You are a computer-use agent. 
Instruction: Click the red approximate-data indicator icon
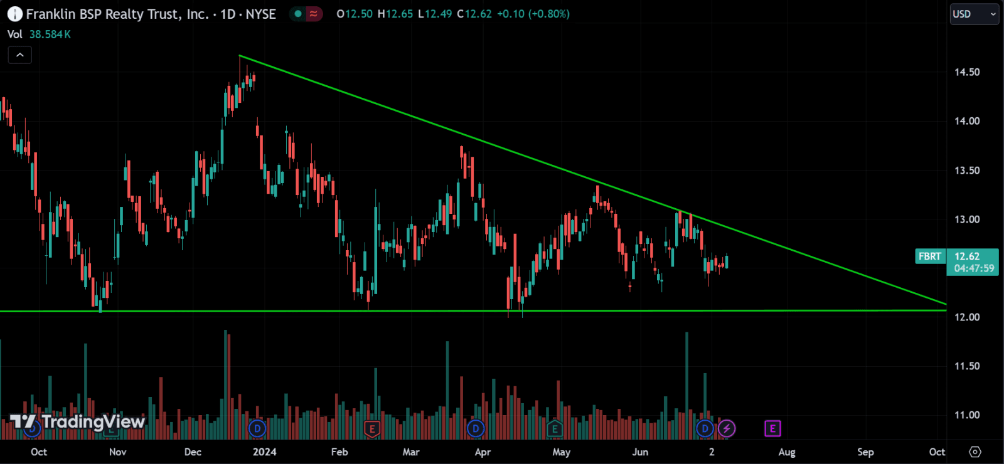(x=314, y=14)
